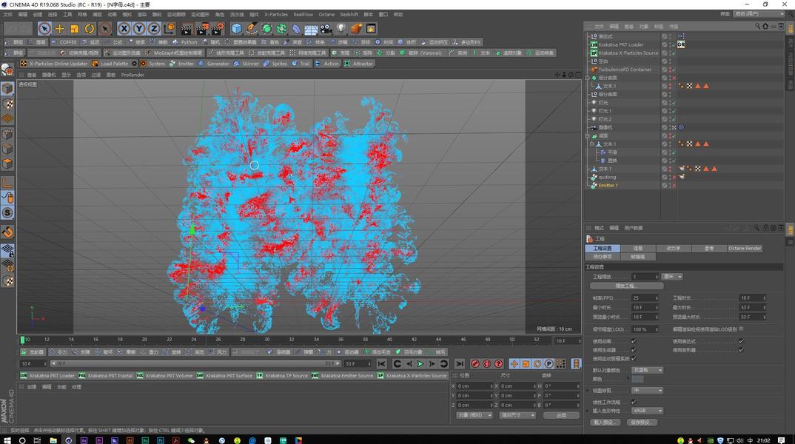The image size is (795, 444).
Task: Select the Scale tool in top toolbar
Action: [75, 29]
